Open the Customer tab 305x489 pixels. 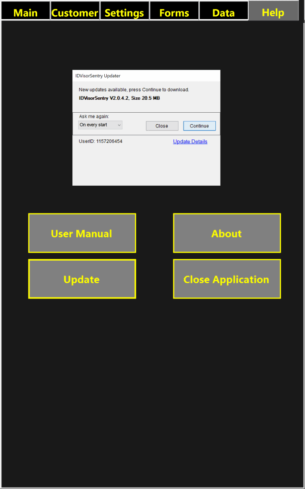click(x=75, y=11)
